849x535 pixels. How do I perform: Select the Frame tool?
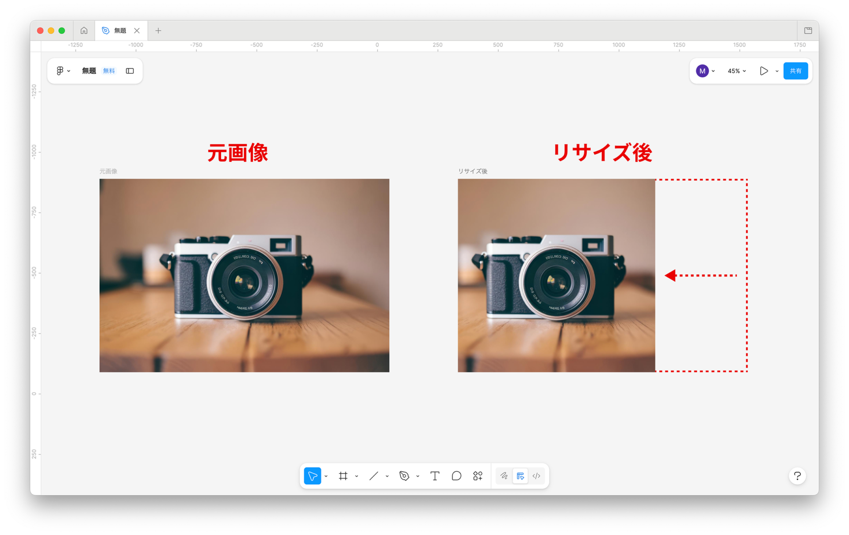343,476
